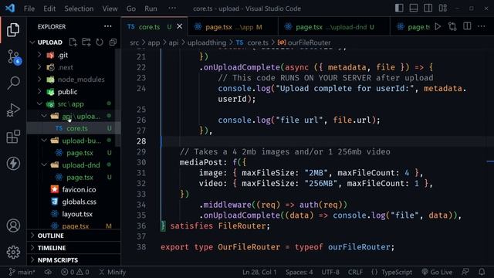Create a new folder in UPLOAD

pos(86,42)
